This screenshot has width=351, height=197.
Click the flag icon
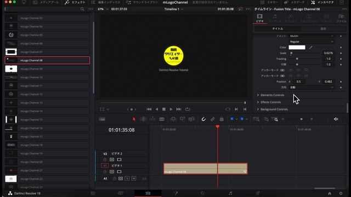(232, 119)
